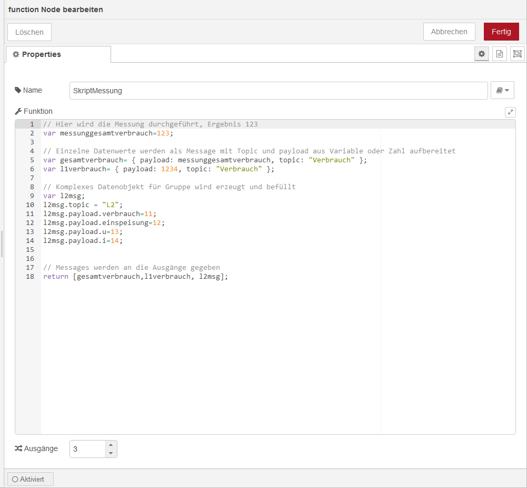Decrease the Ausgänge count with down arrow
The height and width of the screenshot is (488, 527).
click(111, 453)
